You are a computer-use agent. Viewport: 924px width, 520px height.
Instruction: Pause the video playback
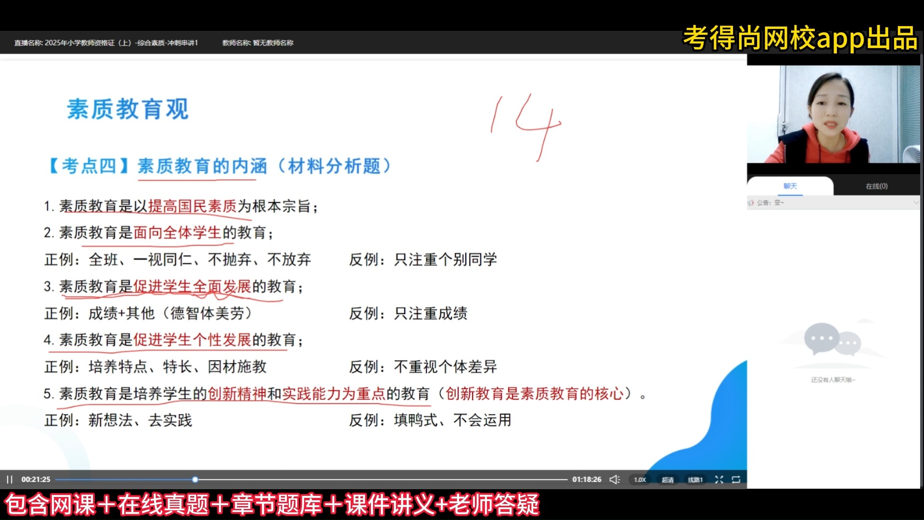pos(10,480)
